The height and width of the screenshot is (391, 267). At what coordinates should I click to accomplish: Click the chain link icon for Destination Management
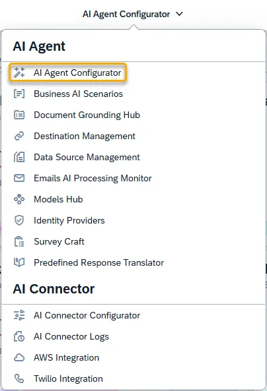coord(19,136)
